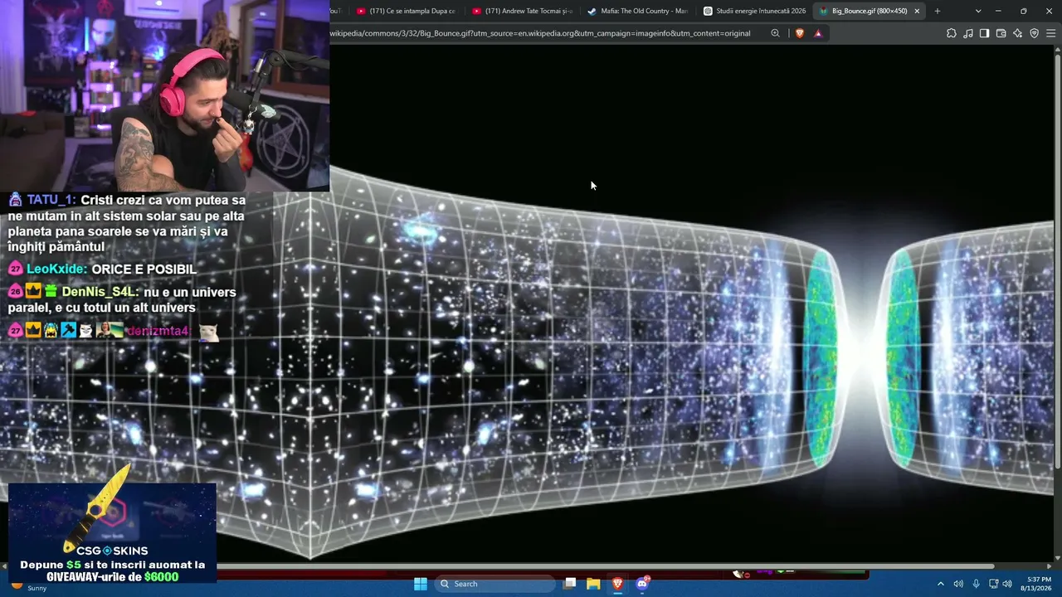
Task: Click the Brave browser taskbar icon
Action: pyautogui.click(x=617, y=584)
